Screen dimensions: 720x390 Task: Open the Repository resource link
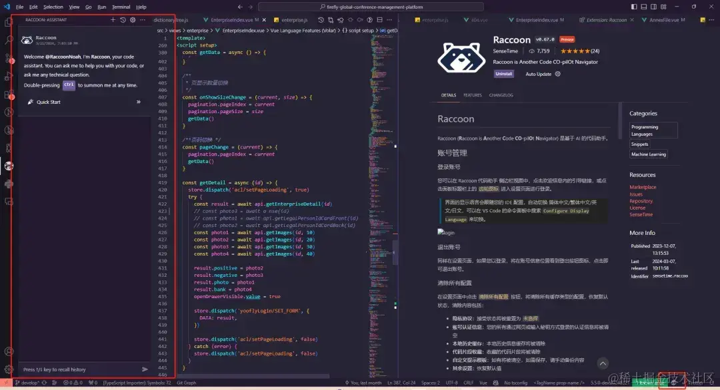coord(641,201)
